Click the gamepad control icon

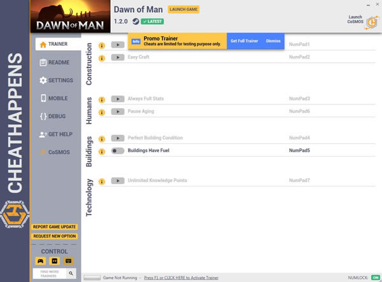click(41, 260)
